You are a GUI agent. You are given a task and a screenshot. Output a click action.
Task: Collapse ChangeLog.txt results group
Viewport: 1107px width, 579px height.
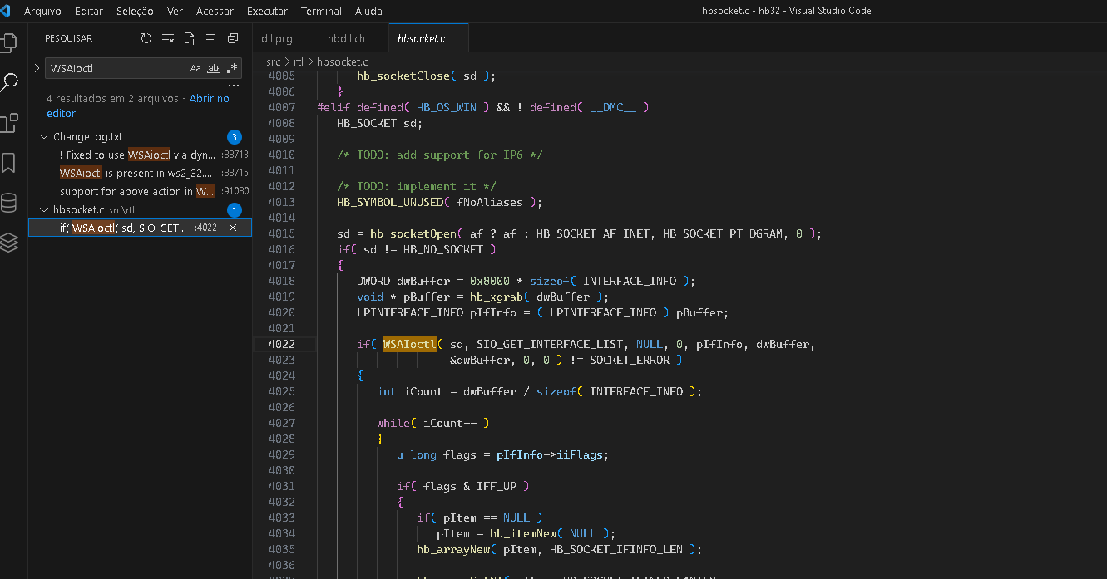click(44, 137)
